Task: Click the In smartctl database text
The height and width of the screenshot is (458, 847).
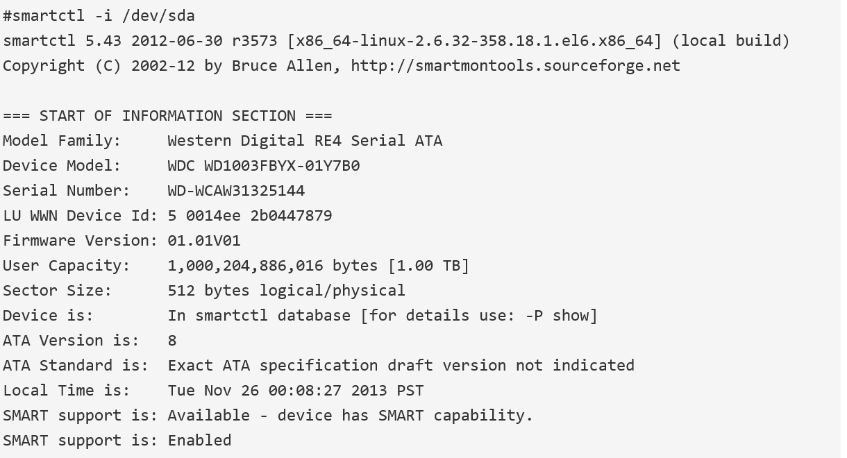Action: [259, 316]
